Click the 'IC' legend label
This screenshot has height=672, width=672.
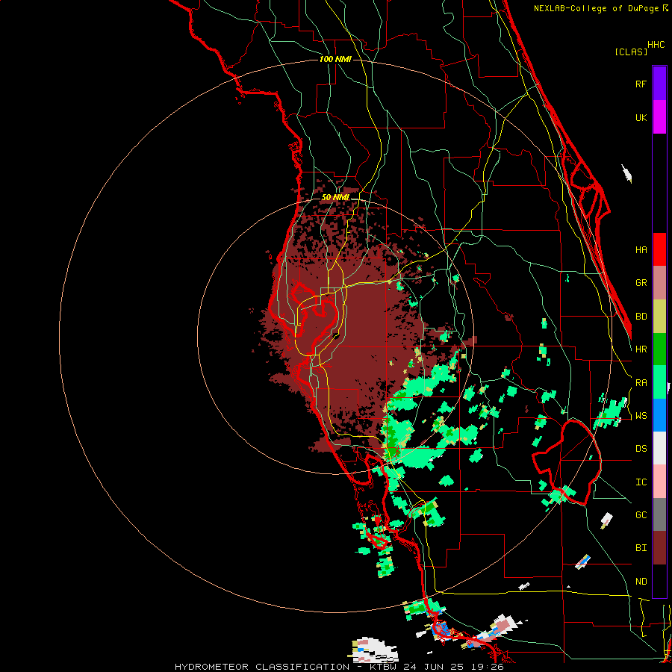click(641, 482)
